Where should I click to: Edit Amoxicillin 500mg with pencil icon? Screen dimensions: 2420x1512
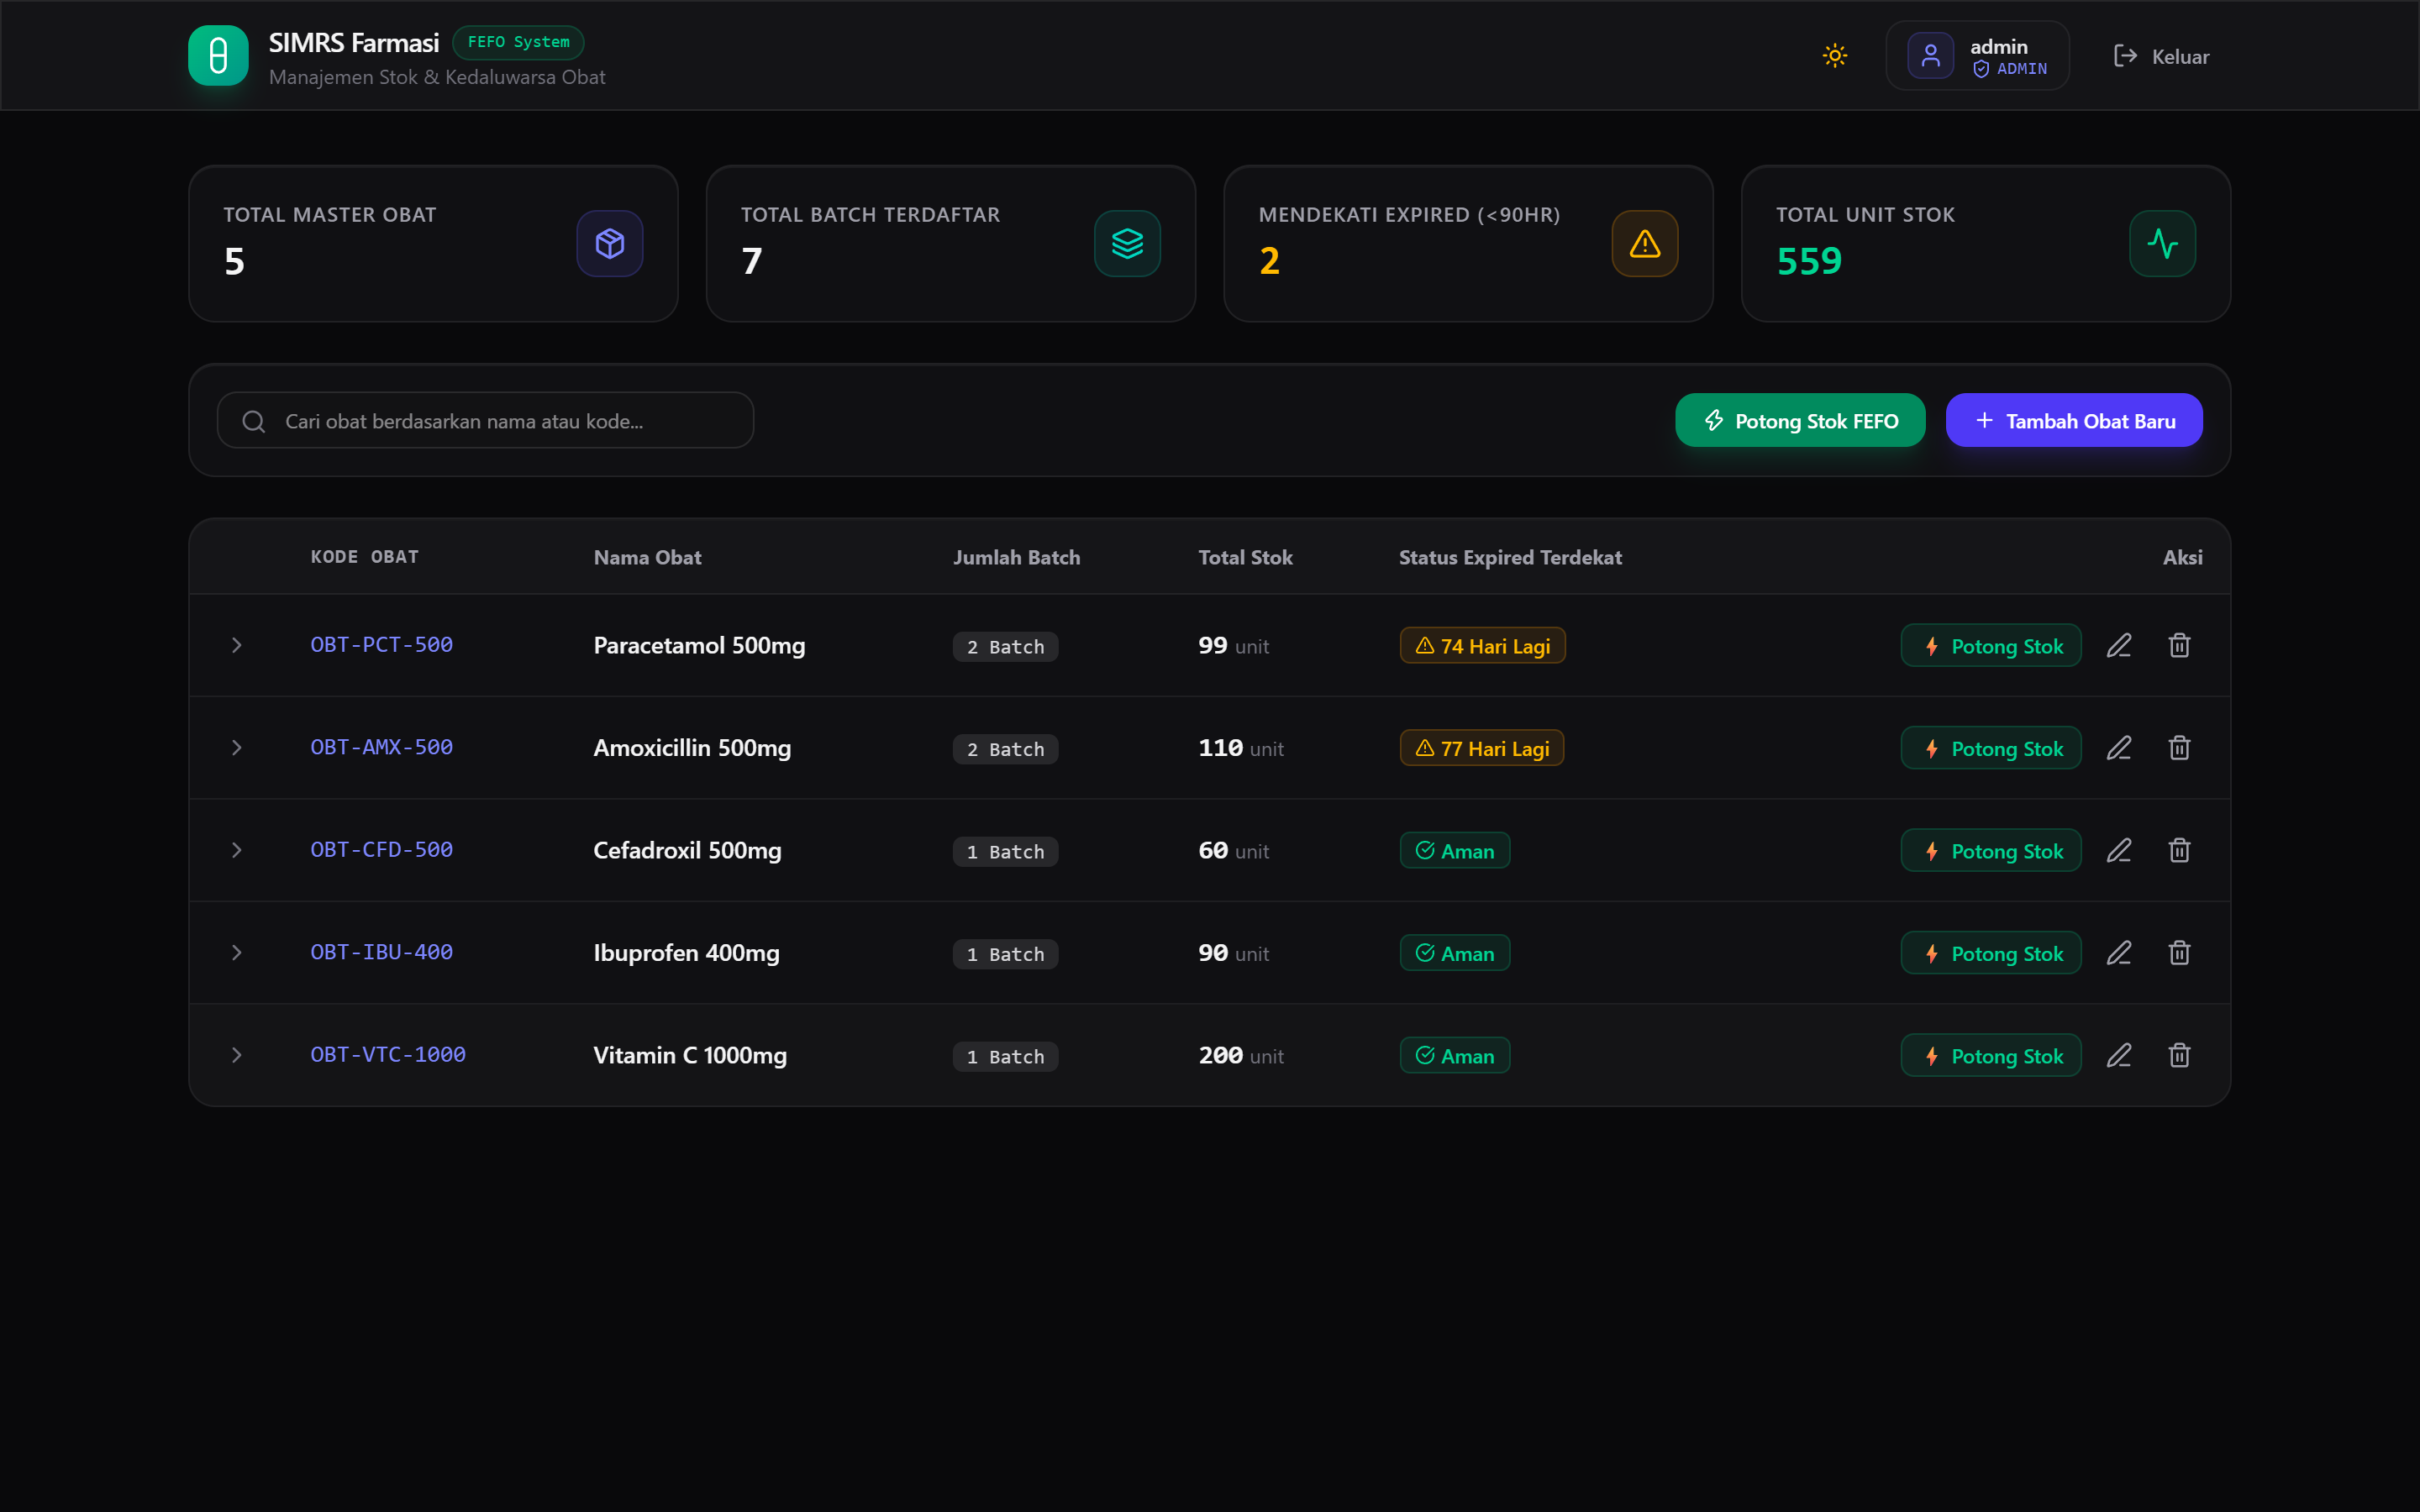click(2119, 747)
